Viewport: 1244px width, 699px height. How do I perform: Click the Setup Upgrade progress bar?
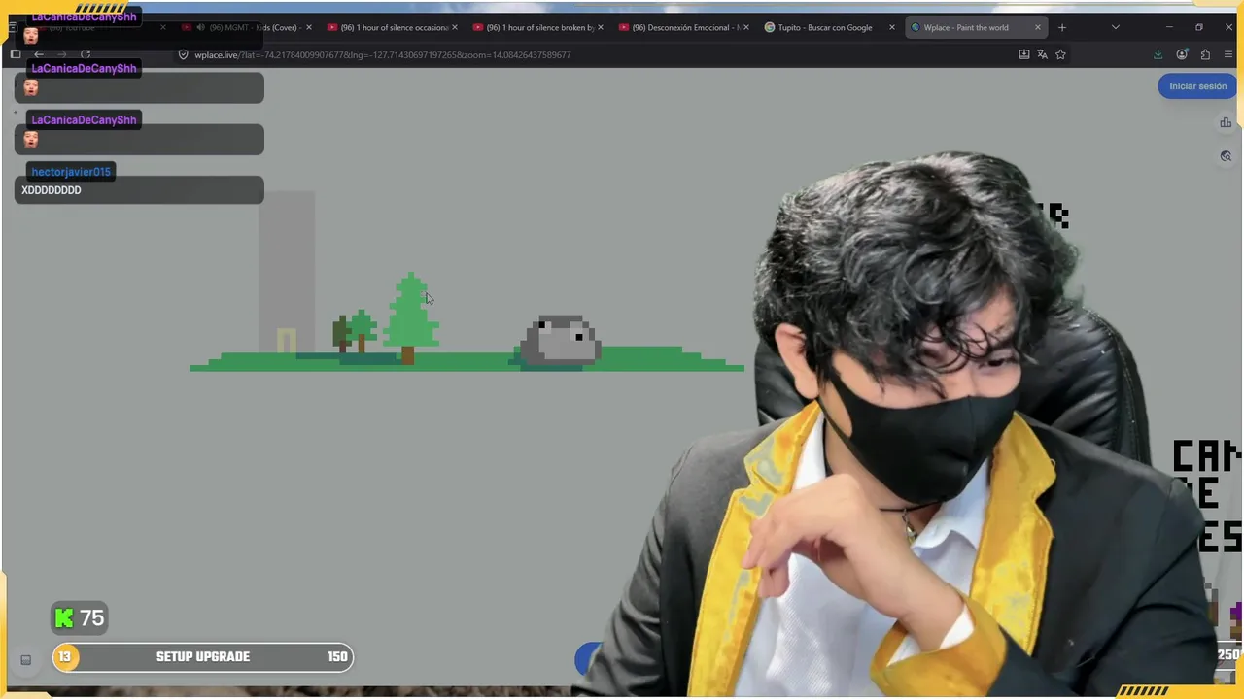[x=202, y=657]
